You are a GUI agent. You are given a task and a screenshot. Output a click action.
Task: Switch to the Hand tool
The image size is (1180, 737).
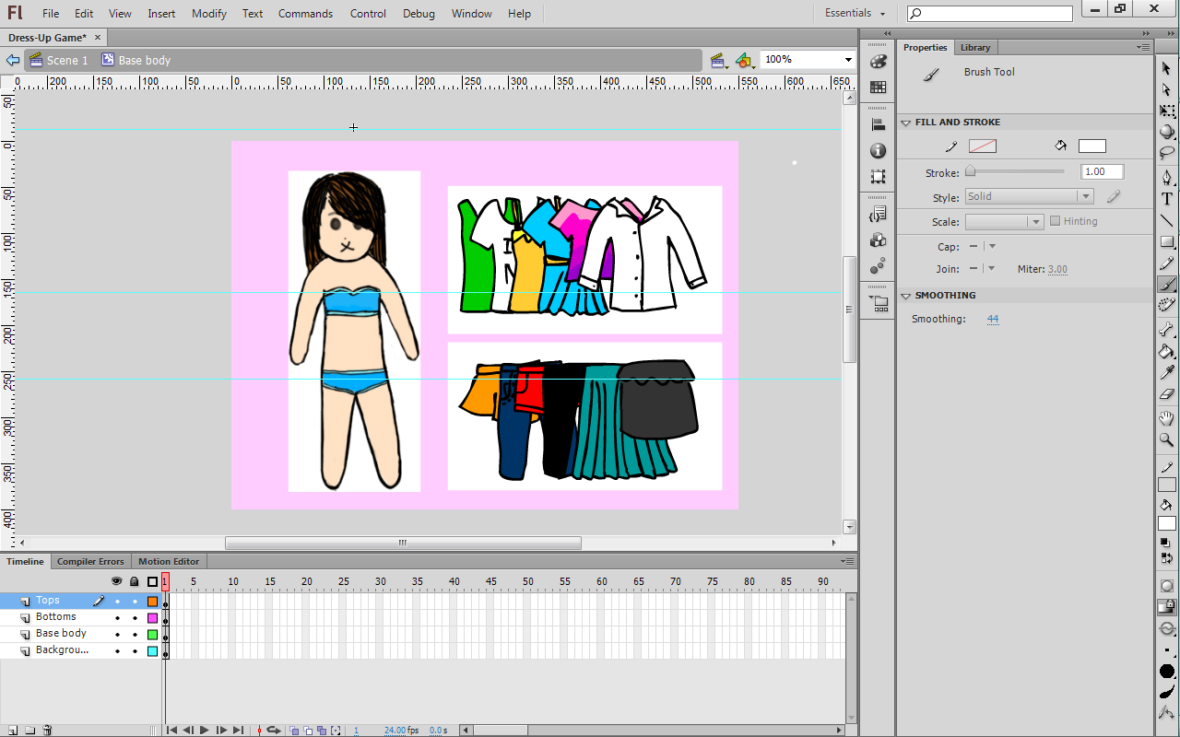click(1167, 418)
